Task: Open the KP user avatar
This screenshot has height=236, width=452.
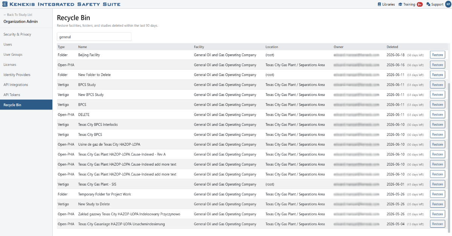Action: pyautogui.click(x=448, y=5)
